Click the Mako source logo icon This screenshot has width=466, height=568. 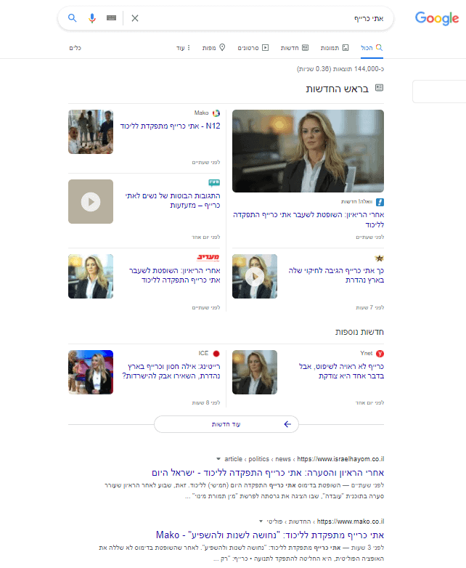[216, 113]
